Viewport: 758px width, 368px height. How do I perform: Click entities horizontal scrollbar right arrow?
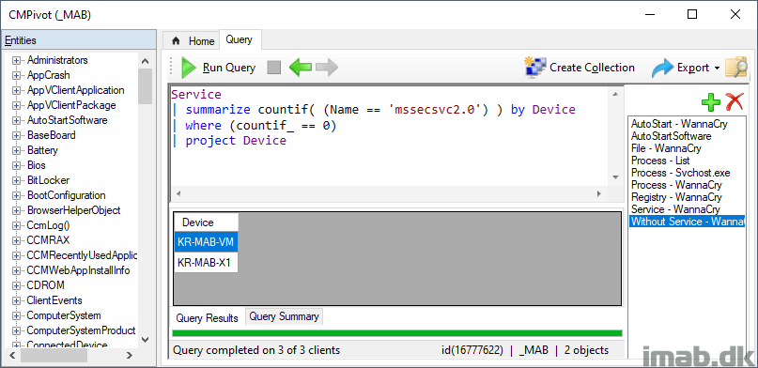pyautogui.click(x=130, y=356)
